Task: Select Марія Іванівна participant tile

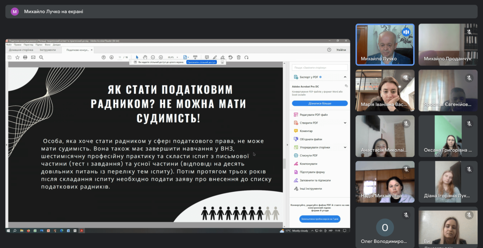Action: pos(385,91)
